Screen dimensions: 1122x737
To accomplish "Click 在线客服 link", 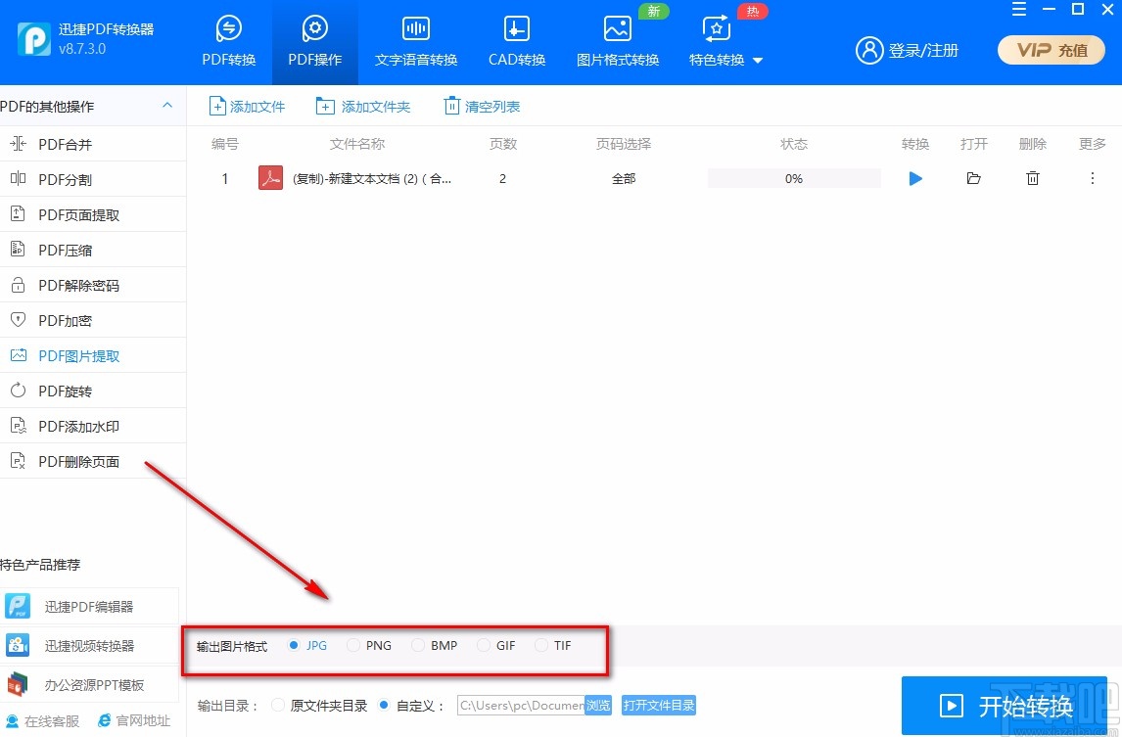I will click(43, 721).
